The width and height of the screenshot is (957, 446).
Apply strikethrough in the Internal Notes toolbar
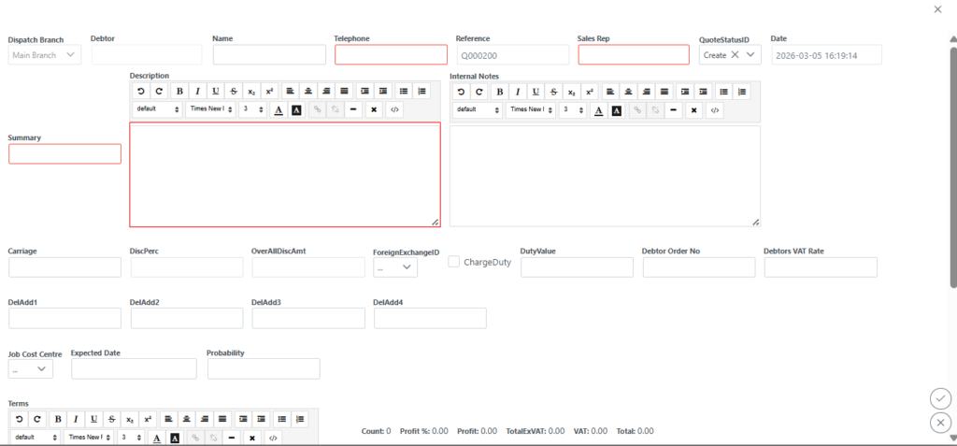pos(553,92)
